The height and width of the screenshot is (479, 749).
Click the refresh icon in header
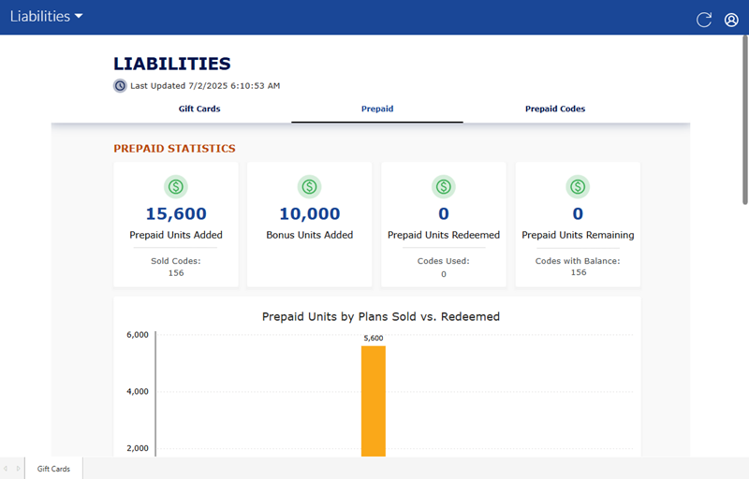[704, 20]
